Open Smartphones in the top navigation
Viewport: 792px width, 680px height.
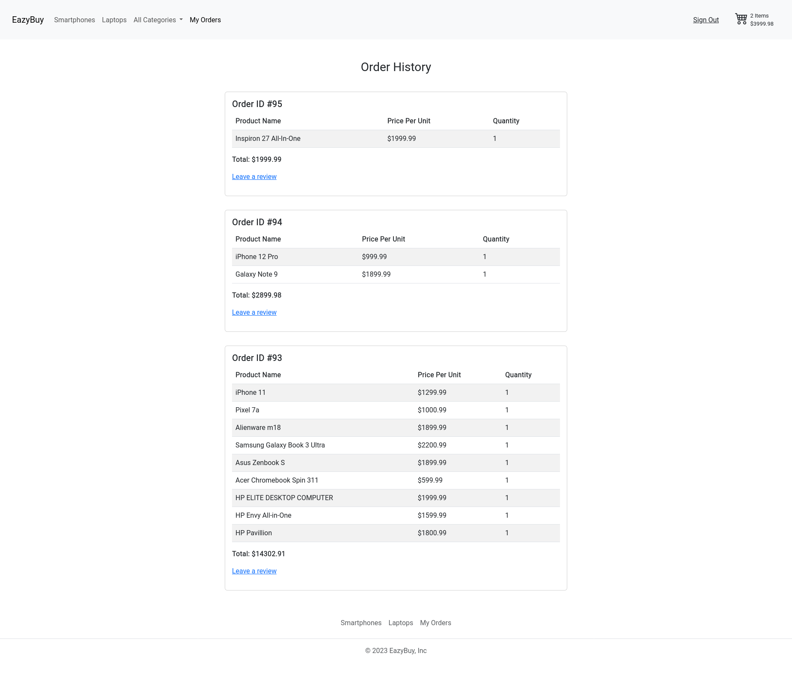pyautogui.click(x=74, y=20)
